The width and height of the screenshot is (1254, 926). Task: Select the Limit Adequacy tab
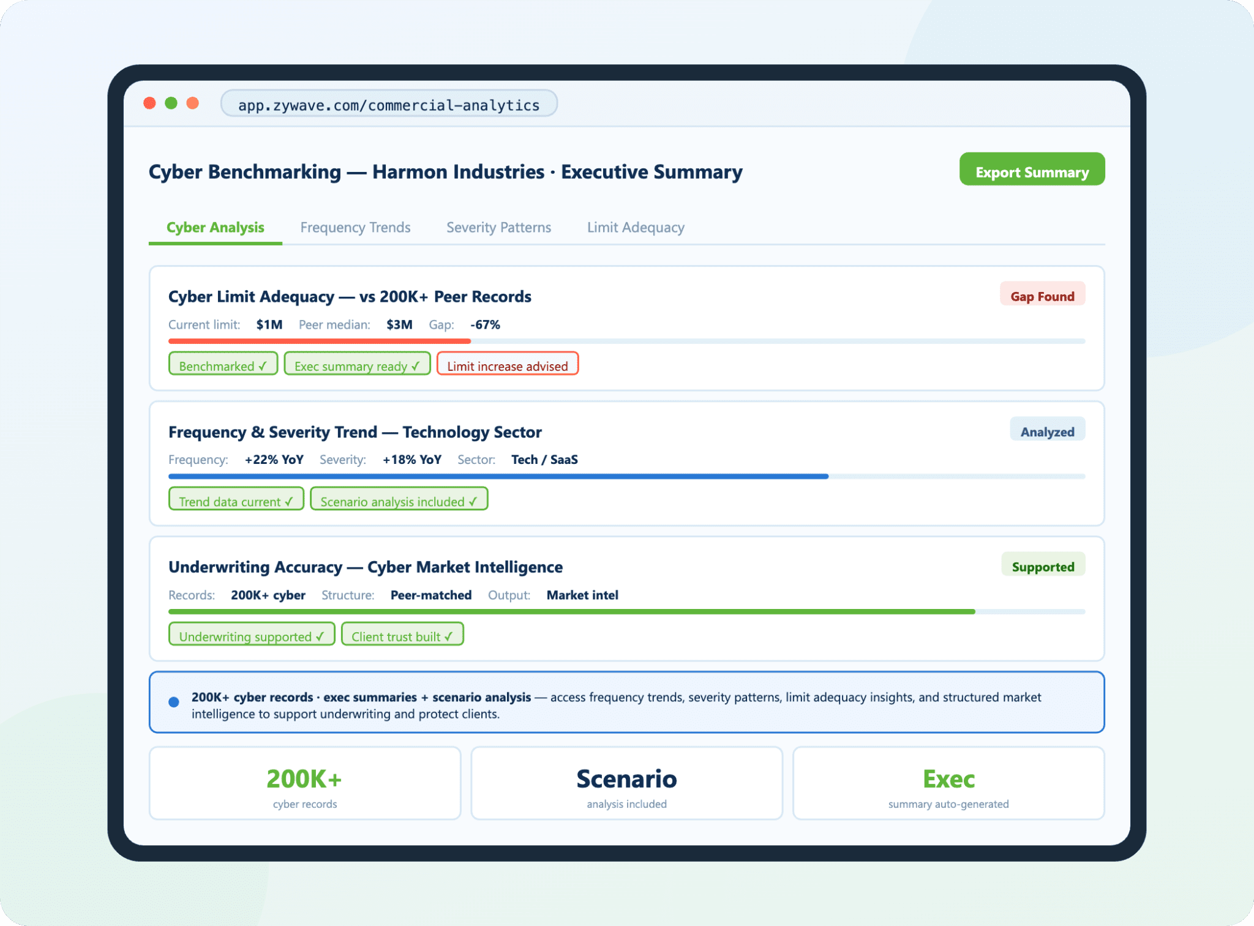(635, 228)
